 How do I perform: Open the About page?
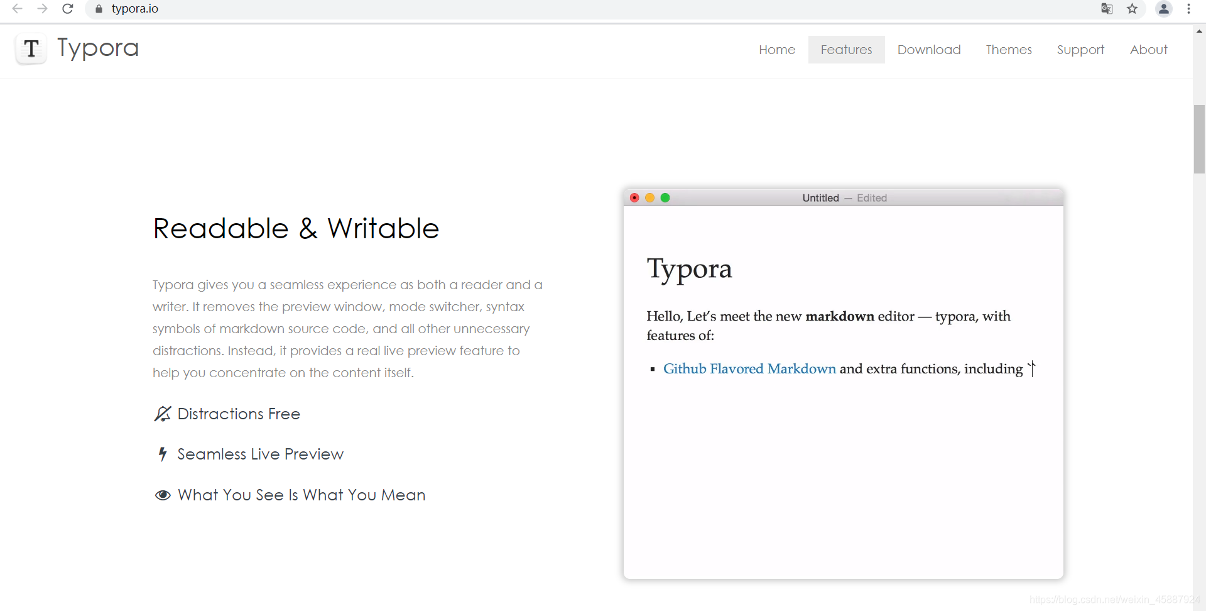[x=1148, y=50]
